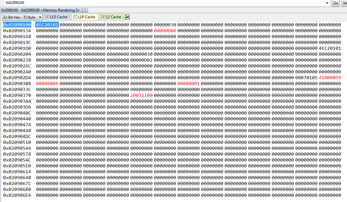Click the red value 00000001

(189, 84)
